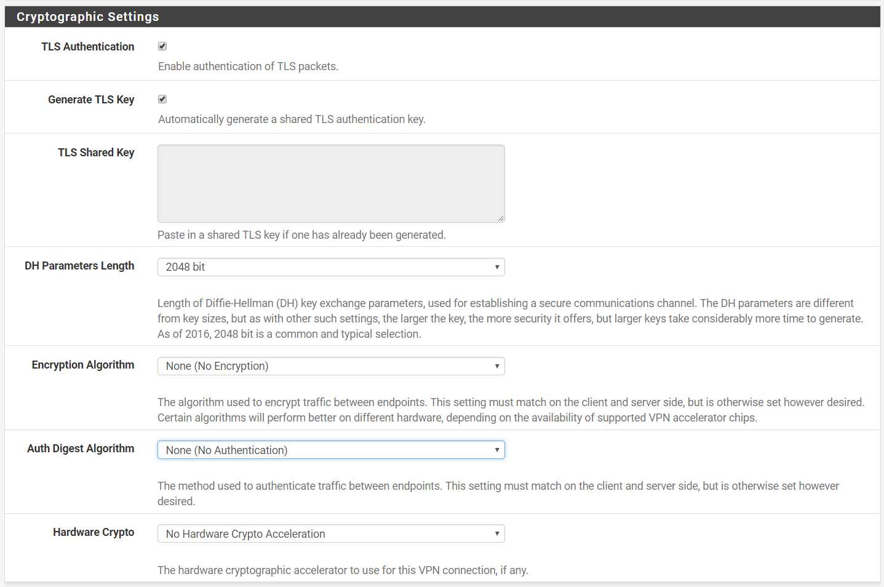Click the TLS Shared Key label
This screenshot has width=884, height=587.
pos(96,153)
